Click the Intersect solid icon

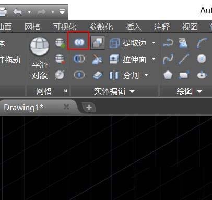click(79, 75)
